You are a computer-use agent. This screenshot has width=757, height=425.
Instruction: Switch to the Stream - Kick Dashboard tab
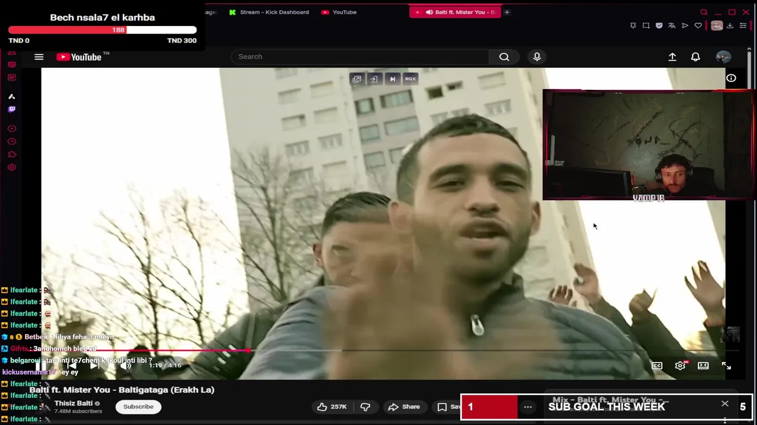click(269, 12)
